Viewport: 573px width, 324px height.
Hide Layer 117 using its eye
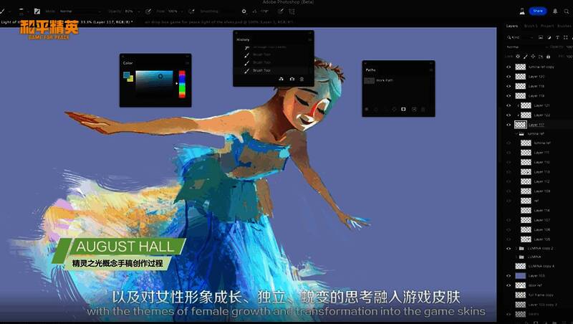coord(509,125)
